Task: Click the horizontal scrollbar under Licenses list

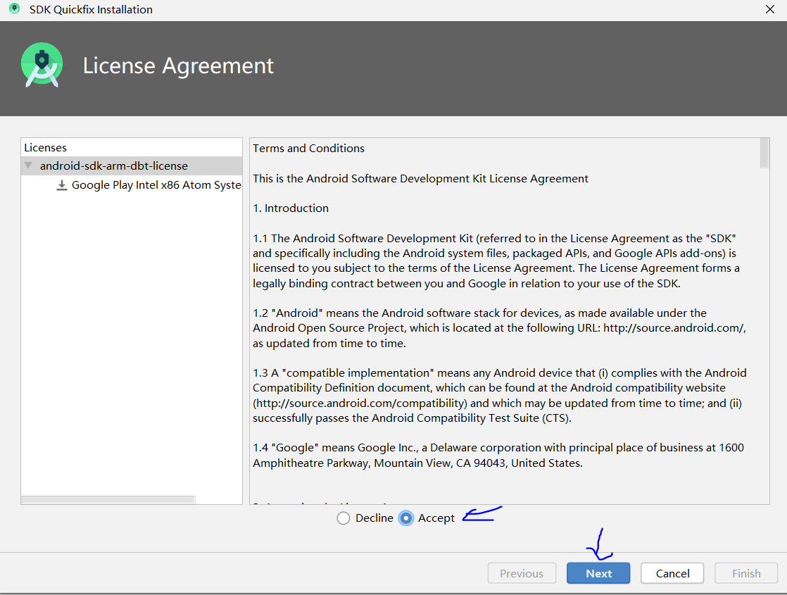Action: point(108,500)
